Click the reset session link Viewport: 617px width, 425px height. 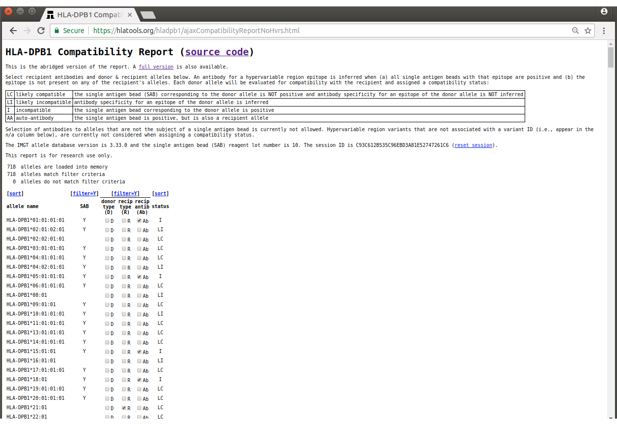click(473, 145)
